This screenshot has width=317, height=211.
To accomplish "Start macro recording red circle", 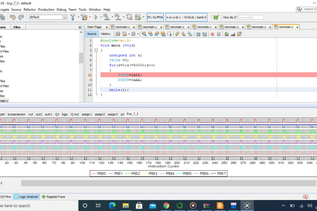I will (212, 34).
